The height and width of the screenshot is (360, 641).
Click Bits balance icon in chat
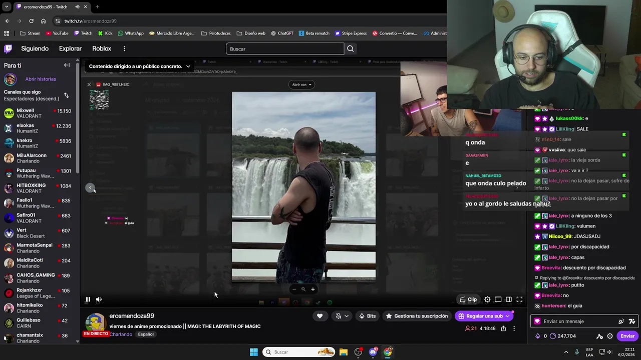(538, 336)
